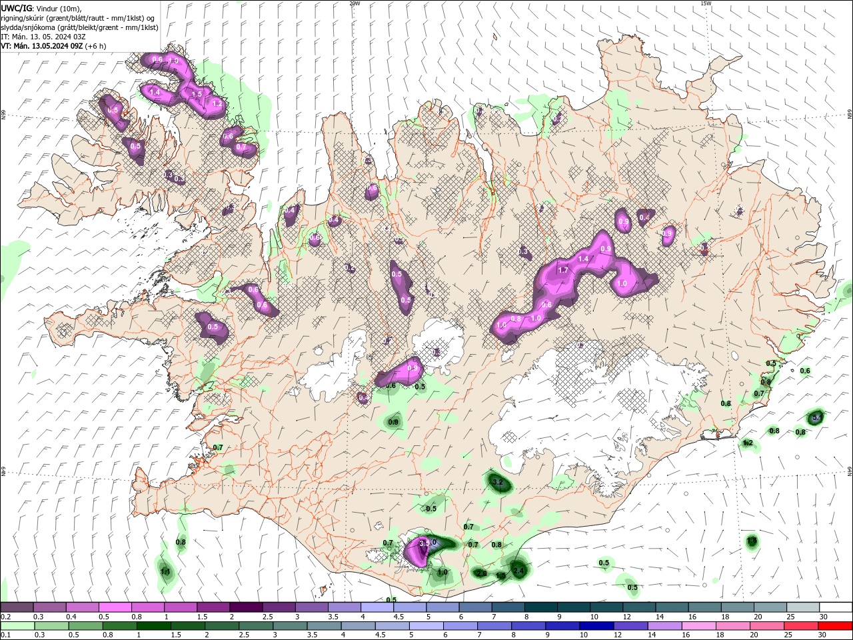Click the lavender 4–4.5 snow scale swatch
The width and height of the screenshot is (853, 640).
[377, 607]
